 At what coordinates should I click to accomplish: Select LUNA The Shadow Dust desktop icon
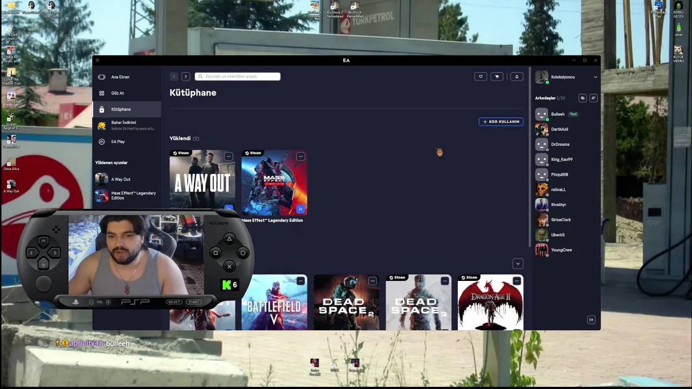11,77
